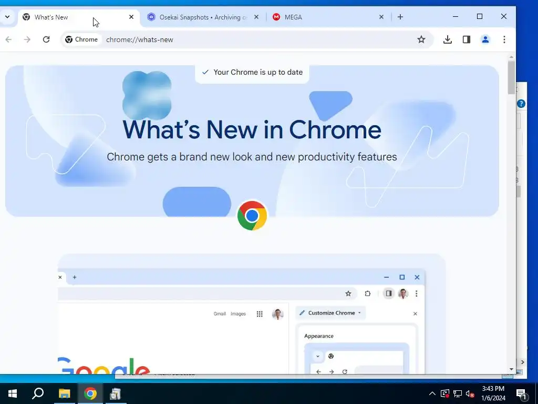The image size is (538, 404).
Task: Open Chrome's three-dot menu
Action: 504,39
